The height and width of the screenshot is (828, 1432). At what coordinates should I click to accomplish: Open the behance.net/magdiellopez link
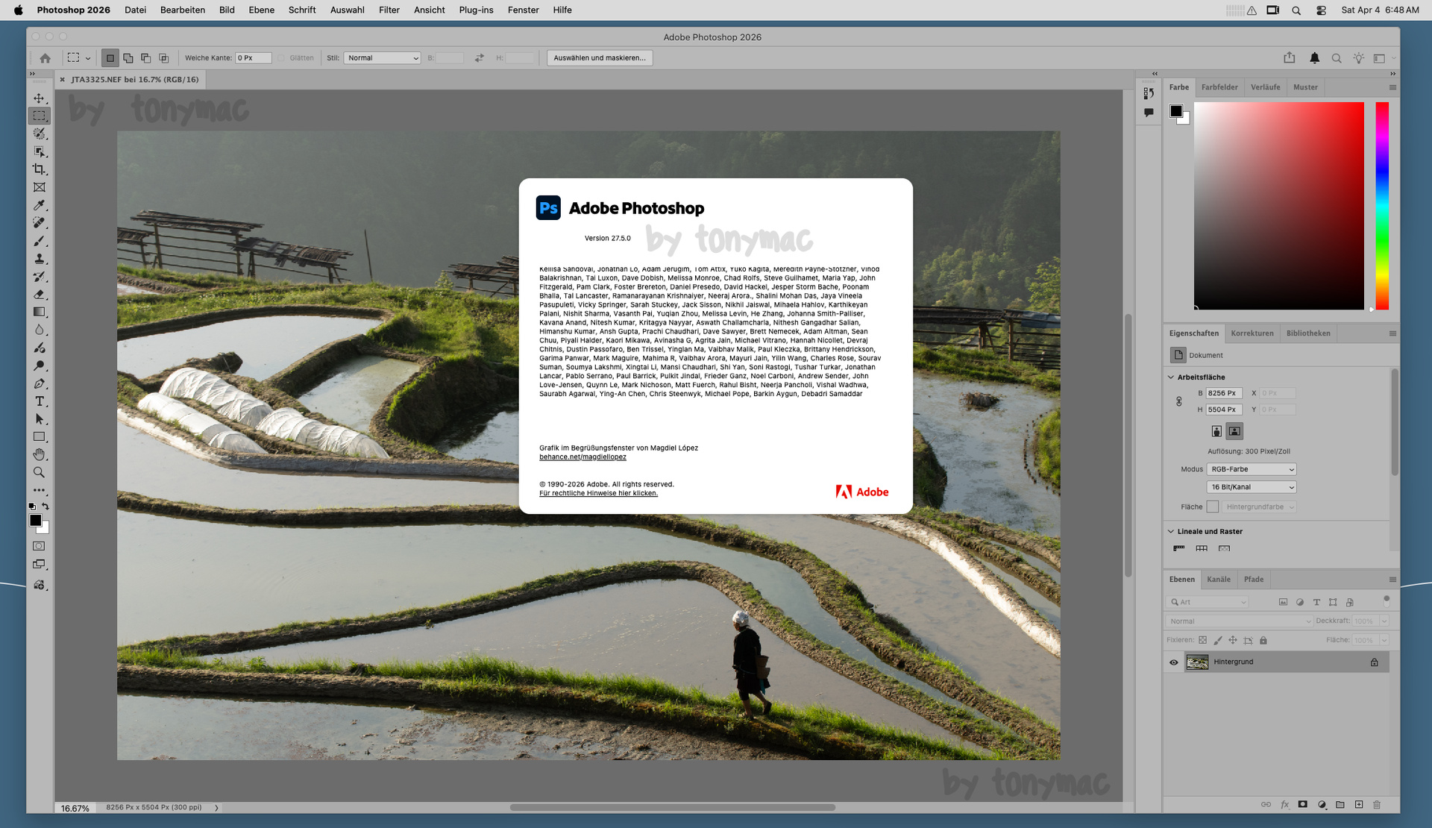(x=582, y=457)
